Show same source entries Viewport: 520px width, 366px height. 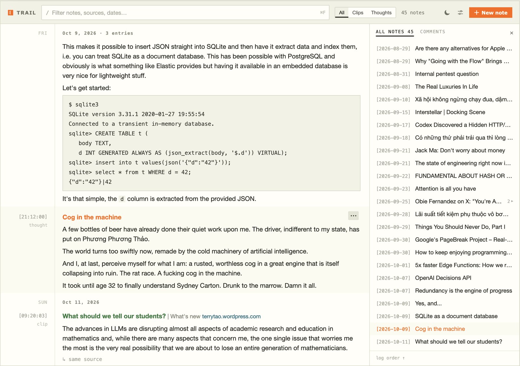pos(82,359)
